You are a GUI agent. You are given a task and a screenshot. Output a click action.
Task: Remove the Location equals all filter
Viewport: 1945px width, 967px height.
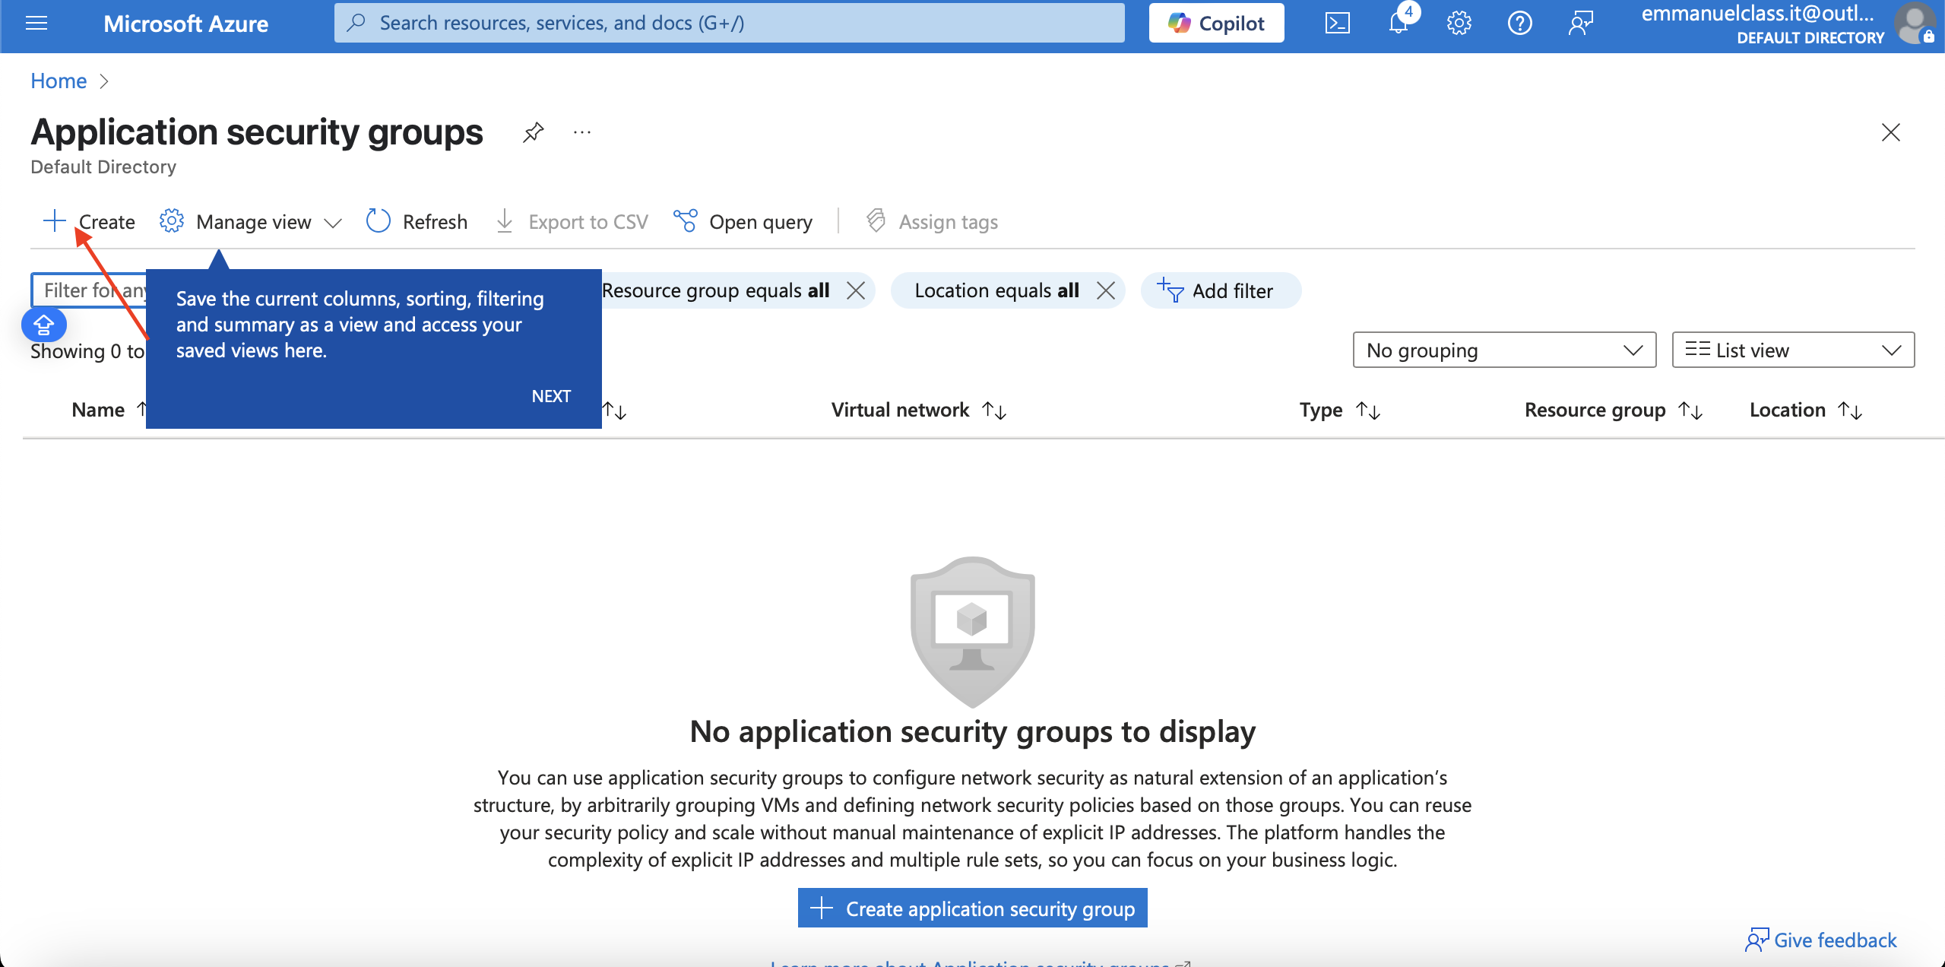coord(1106,290)
